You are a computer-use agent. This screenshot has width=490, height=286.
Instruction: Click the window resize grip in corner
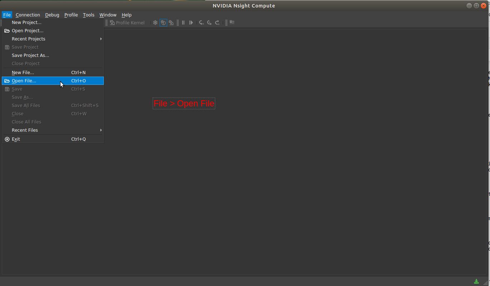coord(486,282)
